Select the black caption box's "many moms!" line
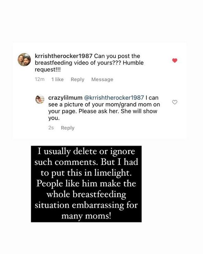This screenshot has width=203, height=254. pos(86,216)
